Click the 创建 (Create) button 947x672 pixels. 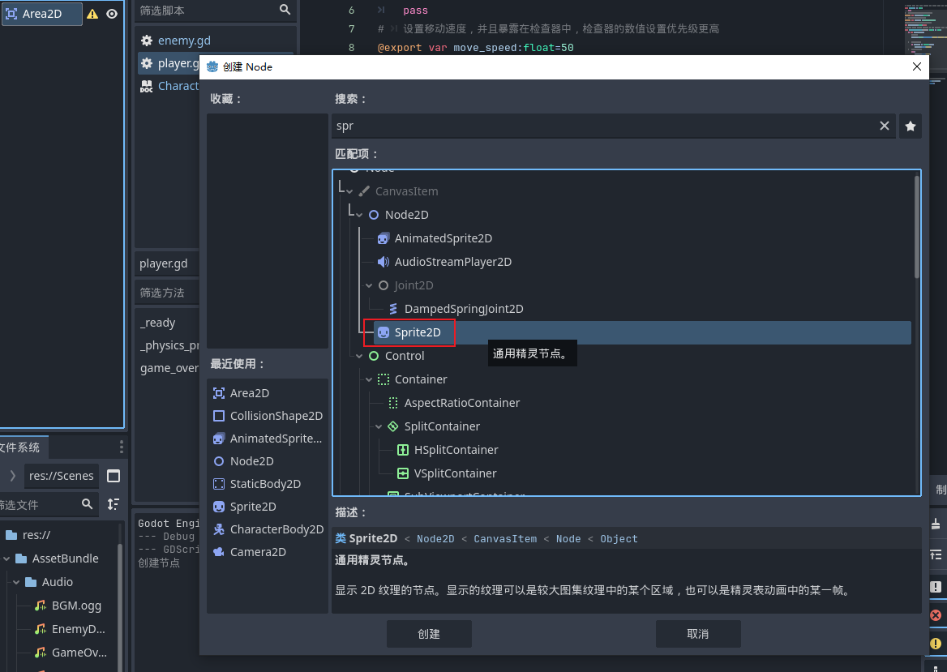pyautogui.click(x=429, y=634)
